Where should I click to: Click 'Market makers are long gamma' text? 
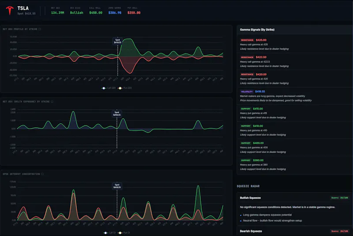[257, 96]
